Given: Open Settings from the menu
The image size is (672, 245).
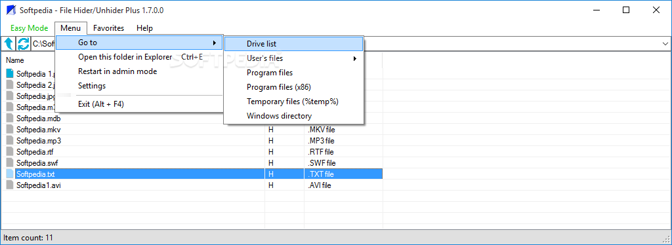Looking at the screenshot, I should click(x=140, y=86).
